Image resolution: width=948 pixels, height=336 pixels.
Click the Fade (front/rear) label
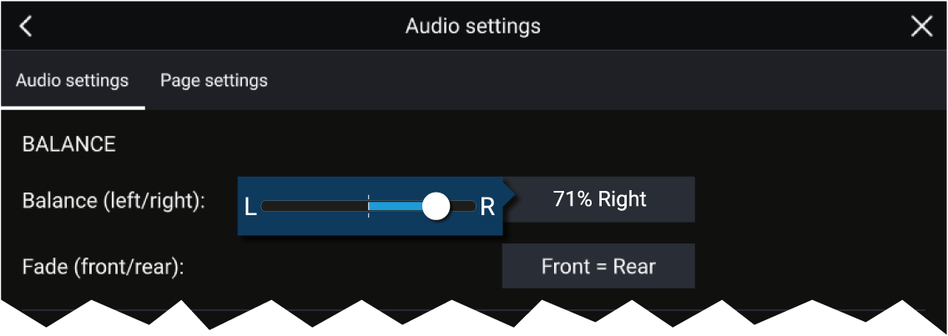click(x=103, y=266)
